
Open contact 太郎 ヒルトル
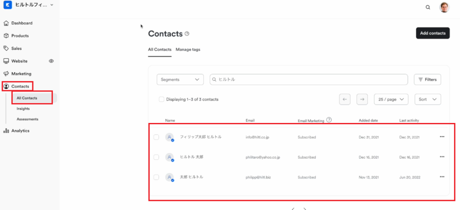(191, 177)
